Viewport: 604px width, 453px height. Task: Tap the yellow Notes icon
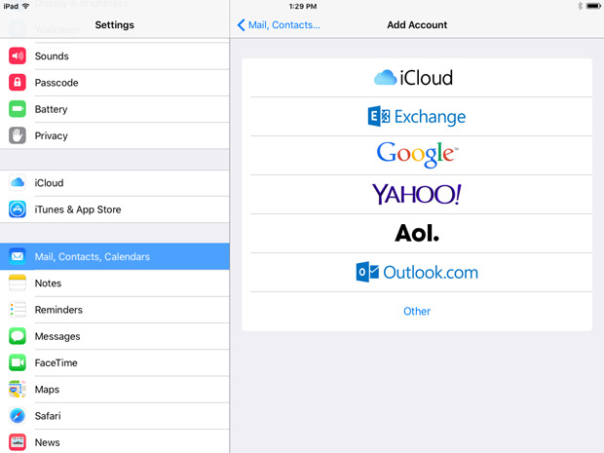pyautogui.click(x=18, y=283)
